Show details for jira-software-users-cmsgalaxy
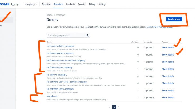Image resolution: width=195 pixels, height=109 pixels. click(x=168, y=90)
